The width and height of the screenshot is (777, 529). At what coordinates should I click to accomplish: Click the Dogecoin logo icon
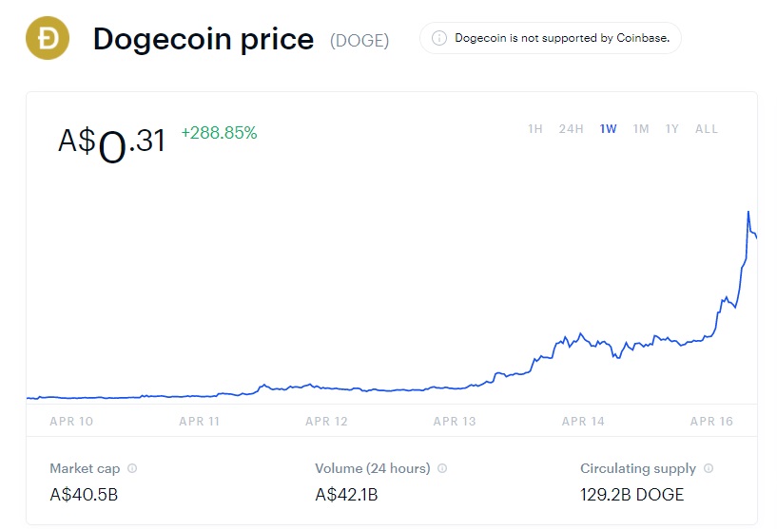(x=46, y=39)
